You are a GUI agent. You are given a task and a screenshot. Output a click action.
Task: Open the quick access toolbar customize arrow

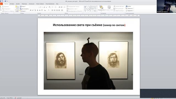[7, 1]
